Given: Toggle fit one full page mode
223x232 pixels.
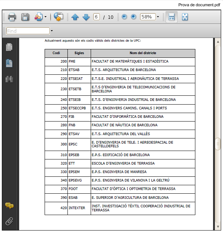Looking at the screenshot, I should point(185,17).
